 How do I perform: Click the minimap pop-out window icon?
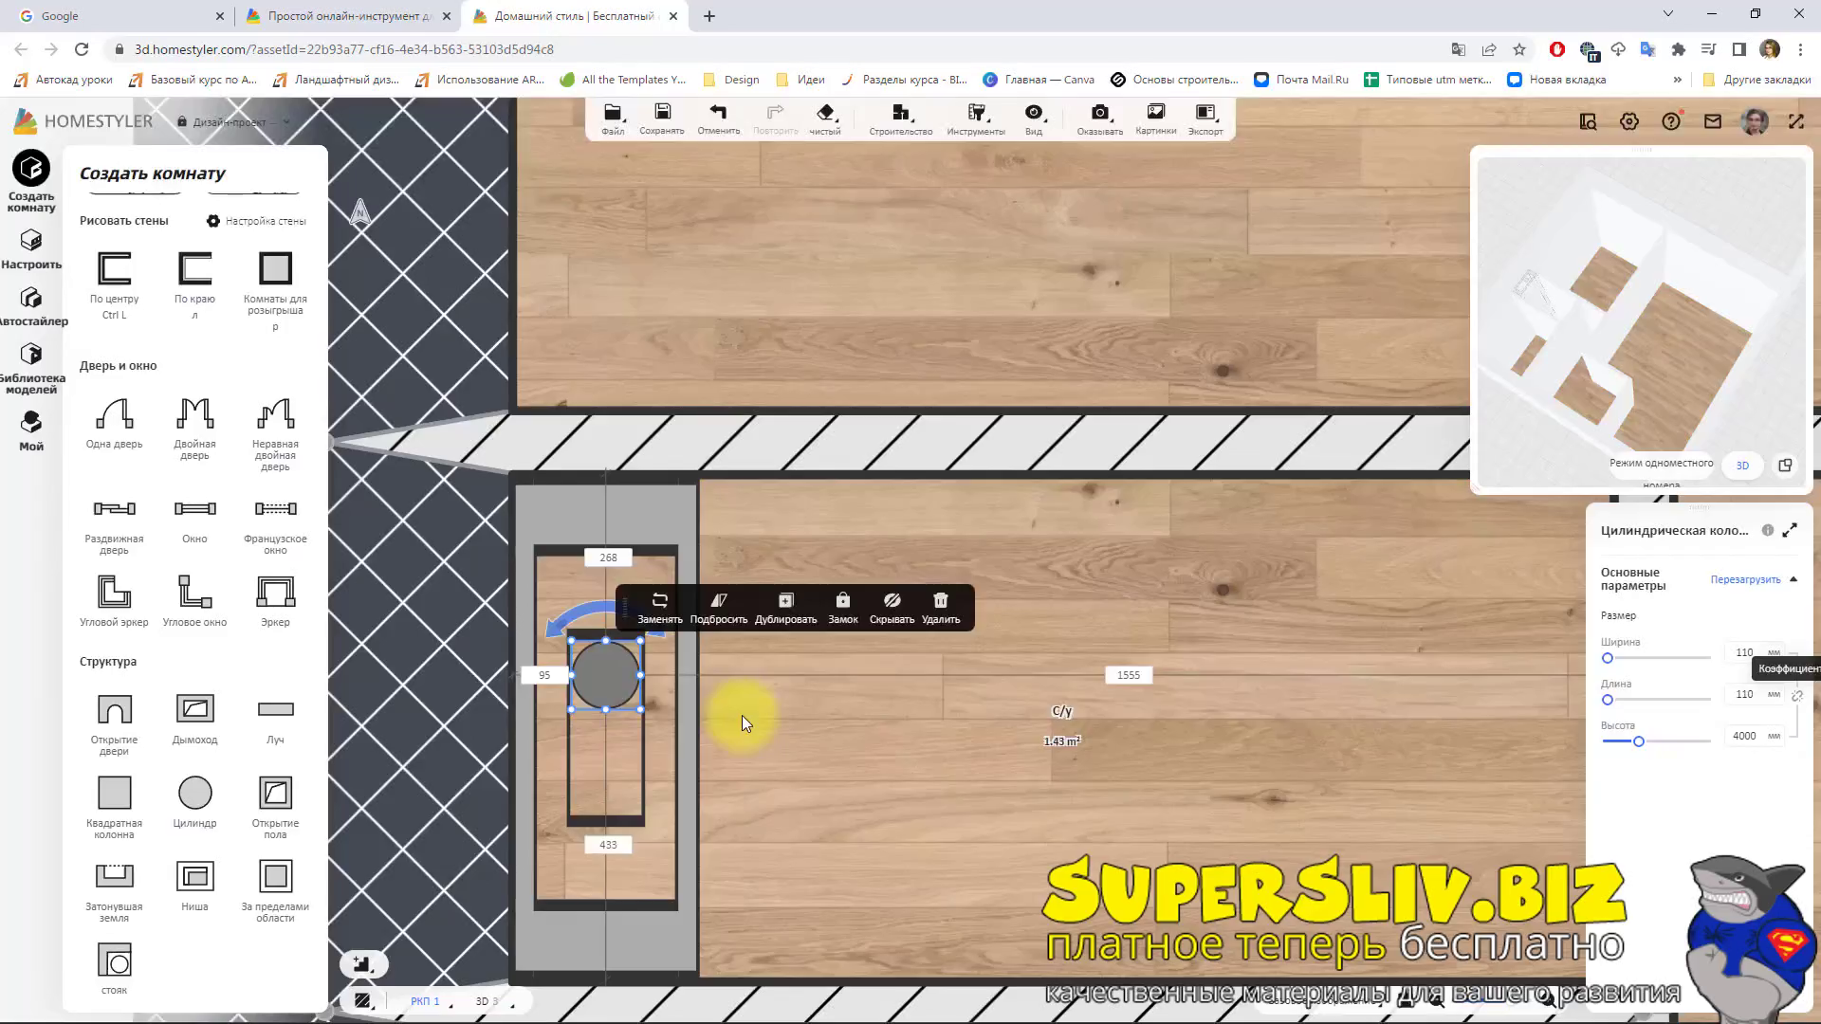(1785, 466)
